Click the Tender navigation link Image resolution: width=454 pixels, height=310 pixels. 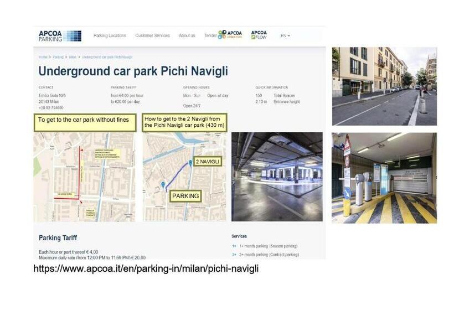pyautogui.click(x=210, y=35)
